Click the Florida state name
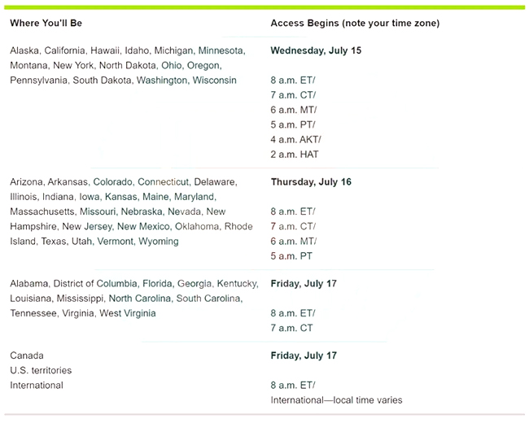Viewport: 529px width, 423px height. pyautogui.click(x=157, y=284)
